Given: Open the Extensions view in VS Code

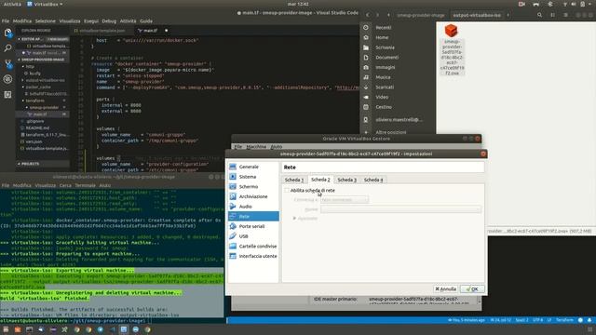Looking at the screenshot, I should [7, 94].
